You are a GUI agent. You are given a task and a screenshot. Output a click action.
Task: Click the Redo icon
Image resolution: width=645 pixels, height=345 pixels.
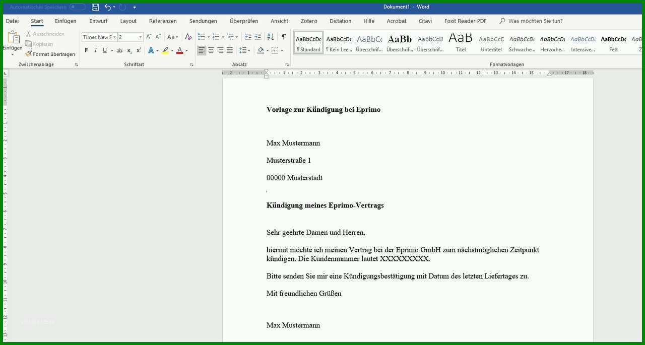pos(122,7)
